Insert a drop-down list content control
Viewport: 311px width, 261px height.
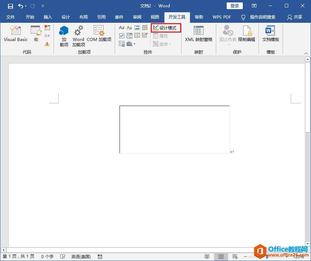(x=137, y=35)
